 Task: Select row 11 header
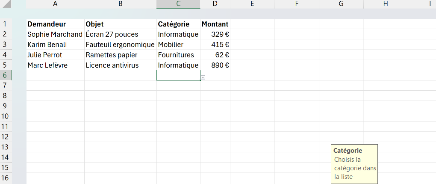[x=6, y=127]
